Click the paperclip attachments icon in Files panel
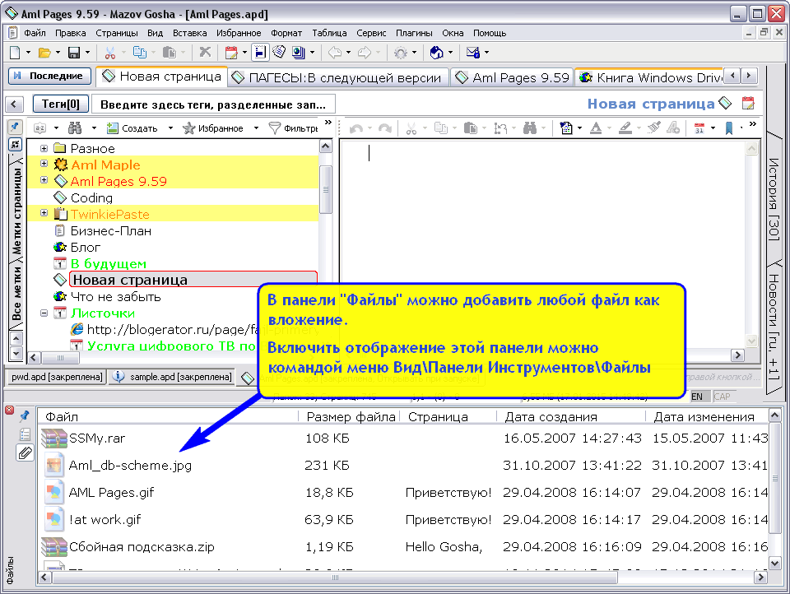This screenshot has width=790, height=594. (x=25, y=453)
